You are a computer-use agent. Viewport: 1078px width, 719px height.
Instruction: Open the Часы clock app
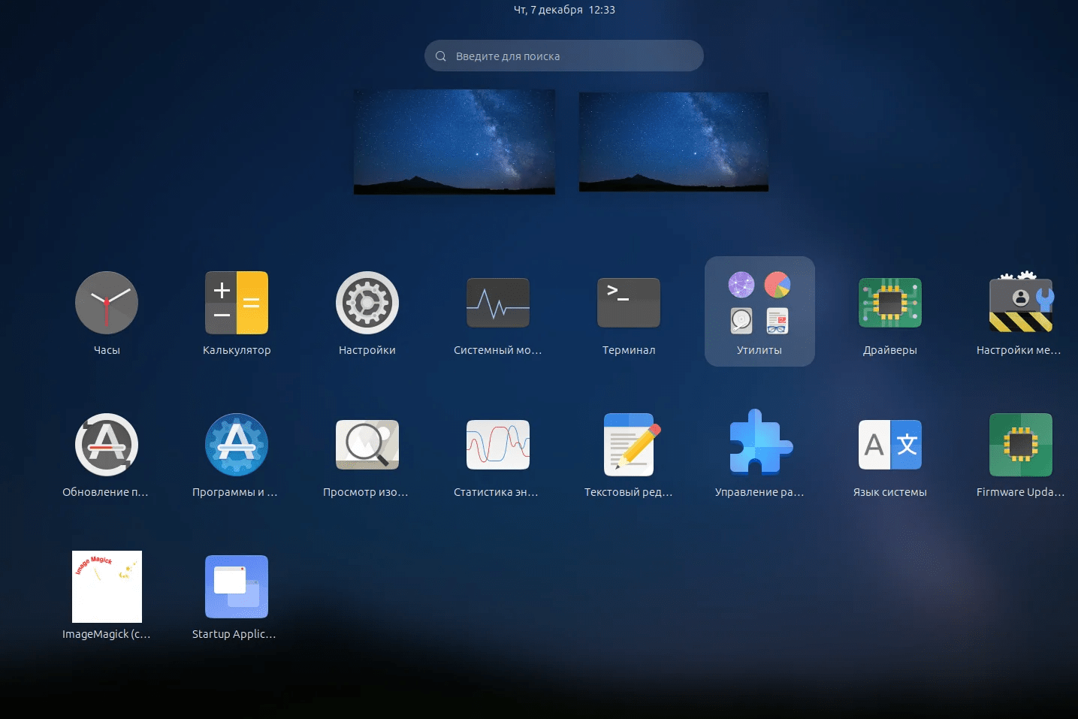pos(107,303)
